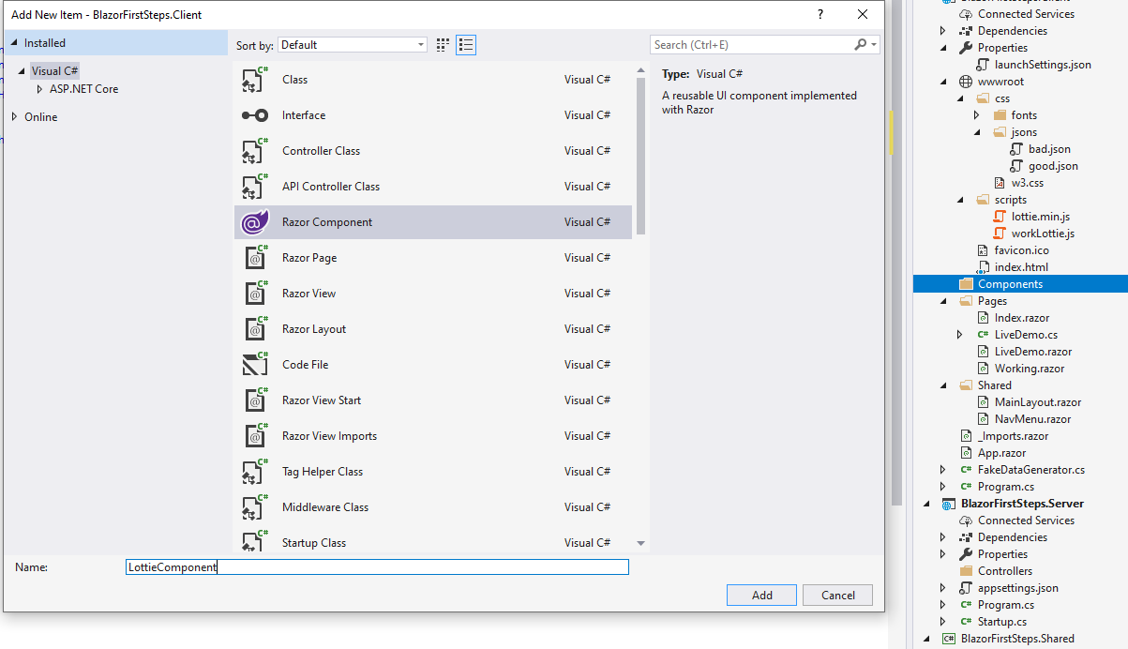Select the BlazorFirstSteps.Shared project
The width and height of the screenshot is (1128, 649).
pyautogui.click(x=1017, y=639)
